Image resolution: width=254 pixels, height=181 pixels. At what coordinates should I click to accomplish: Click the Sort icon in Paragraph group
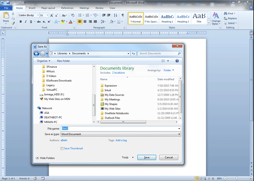115,15
